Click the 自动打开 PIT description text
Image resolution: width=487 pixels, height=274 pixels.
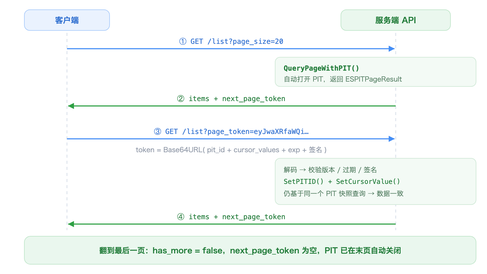(x=343, y=79)
